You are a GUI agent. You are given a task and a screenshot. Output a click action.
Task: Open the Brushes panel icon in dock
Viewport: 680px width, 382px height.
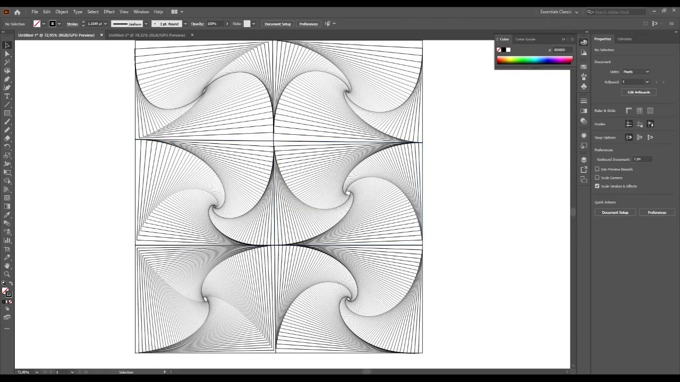pos(584,76)
